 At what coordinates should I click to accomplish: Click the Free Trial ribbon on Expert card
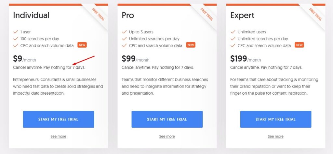coord(315,14)
